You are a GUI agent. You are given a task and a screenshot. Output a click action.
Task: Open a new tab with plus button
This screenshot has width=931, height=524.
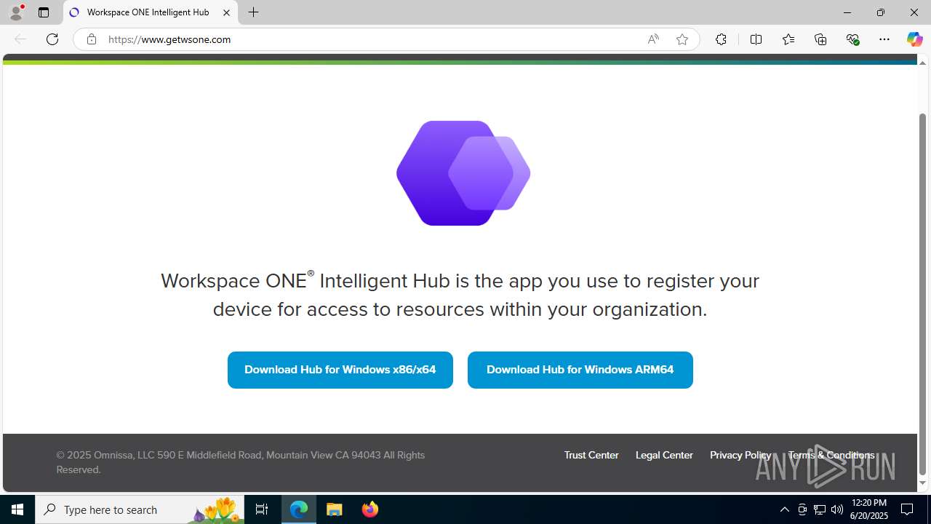coord(253,12)
